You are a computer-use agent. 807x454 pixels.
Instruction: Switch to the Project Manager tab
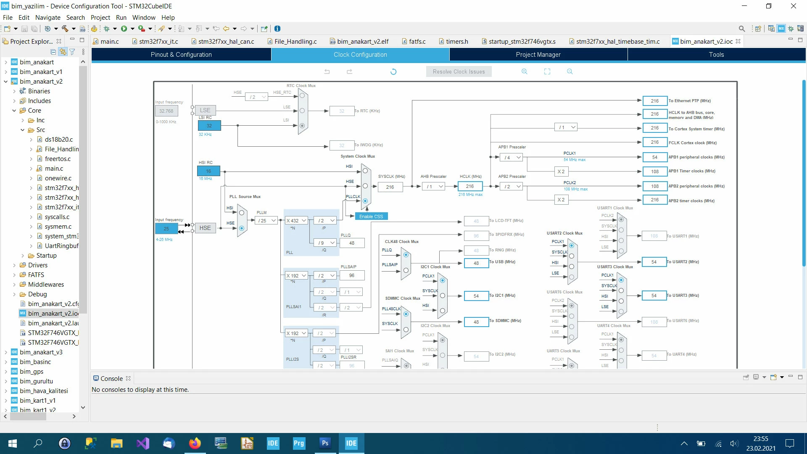(538, 55)
